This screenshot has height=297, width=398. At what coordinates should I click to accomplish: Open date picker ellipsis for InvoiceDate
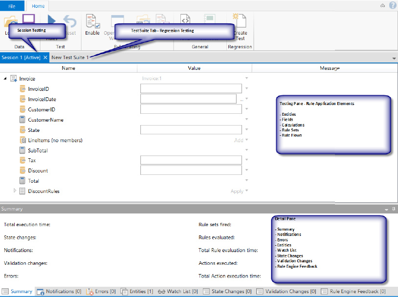(241, 99)
